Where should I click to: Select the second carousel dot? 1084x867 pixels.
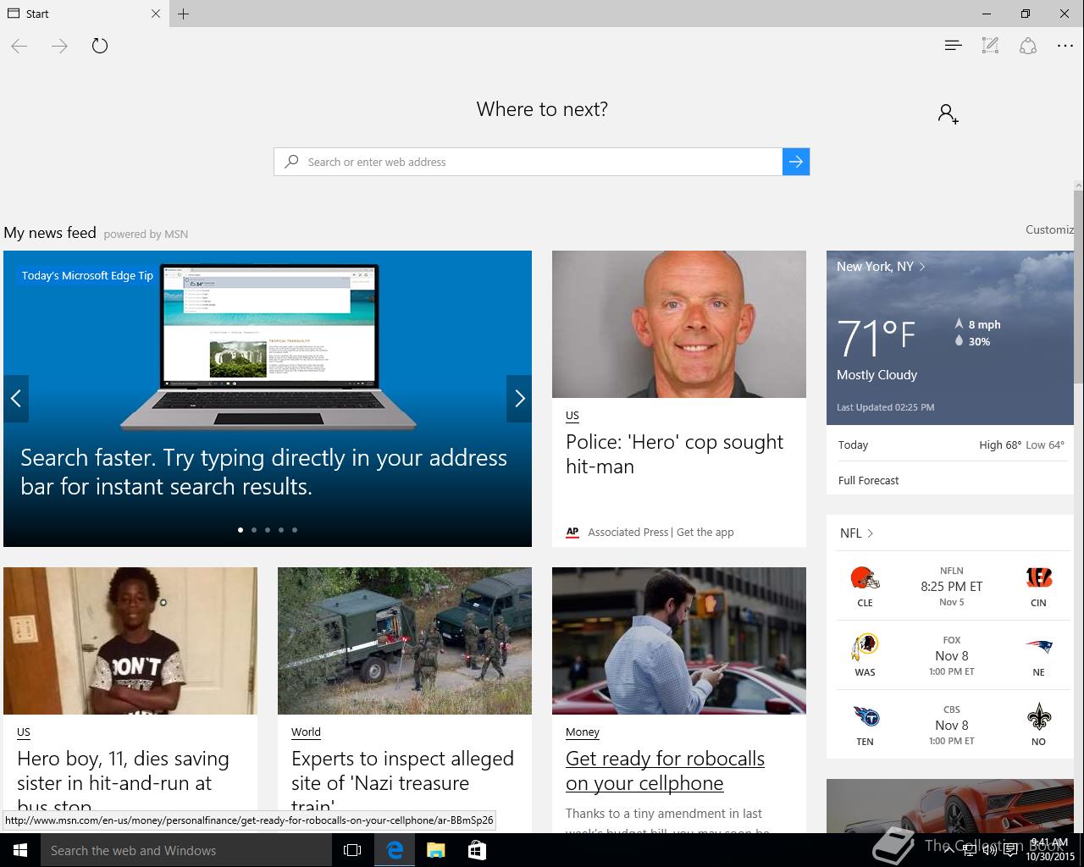pyautogui.click(x=254, y=530)
